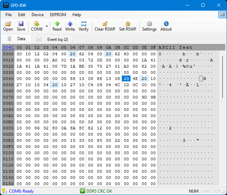Select byte 86 in row 00C0
This screenshot has height=195, width=227.
(37, 128)
